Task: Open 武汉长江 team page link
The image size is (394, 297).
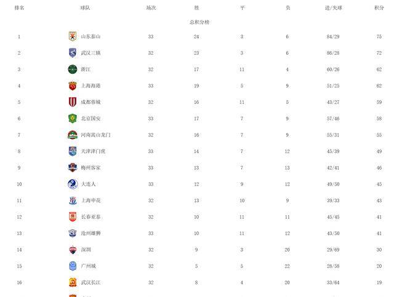Action: click(90, 282)
